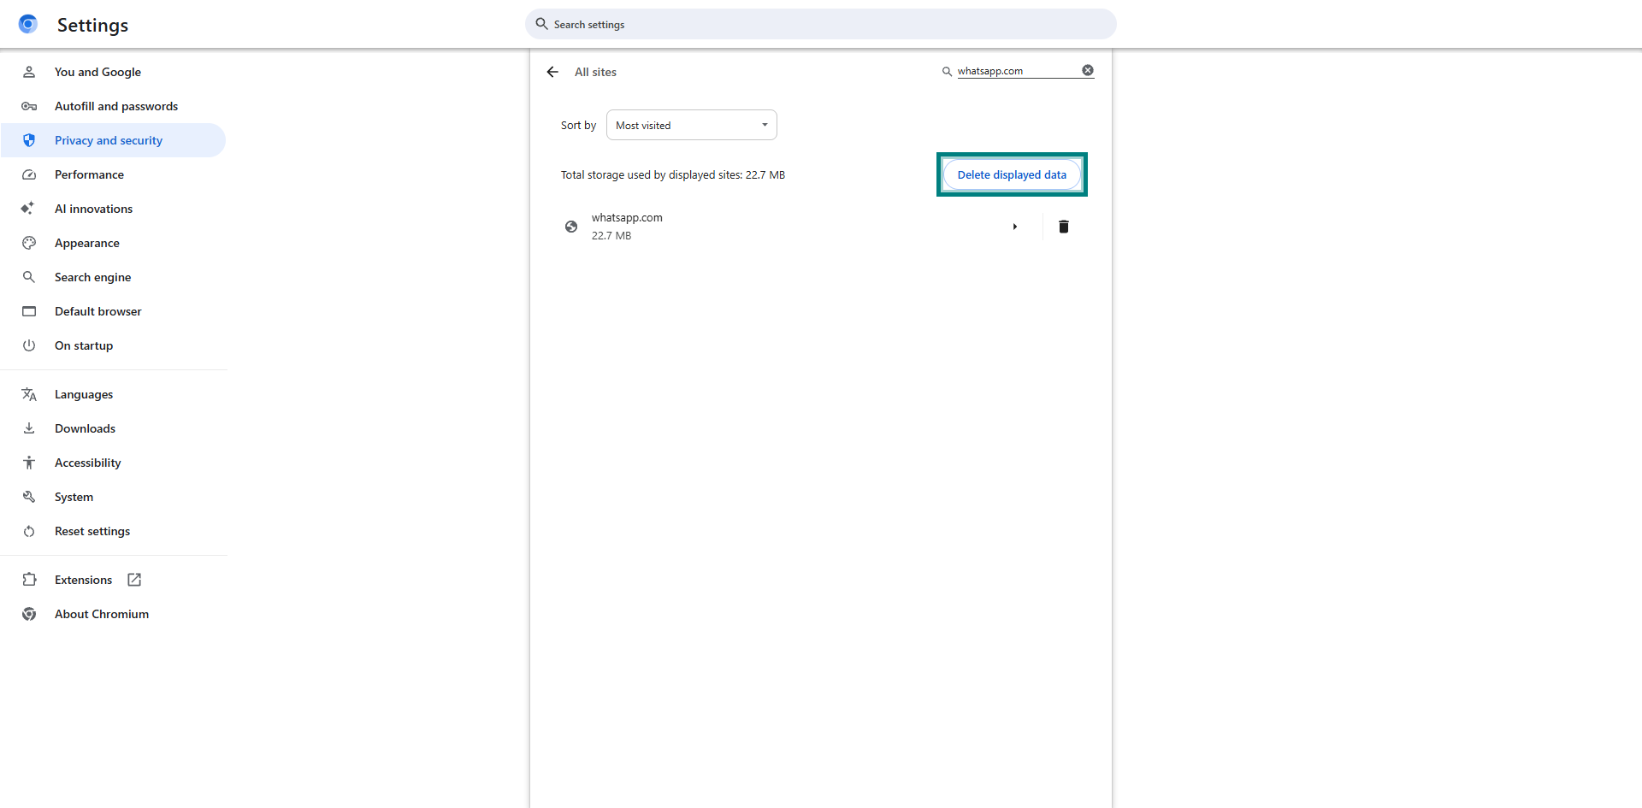This screenshot has height=808, width=1642.
Task: Open AI innovations section
Action: point(113,209)
